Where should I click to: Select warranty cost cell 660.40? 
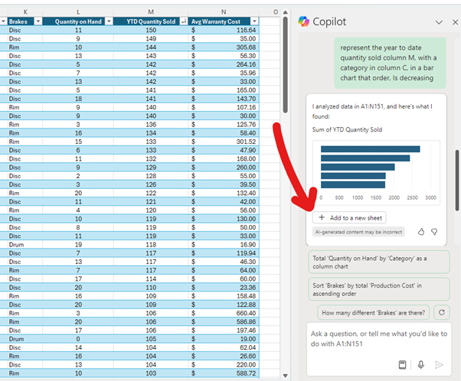click(224, 313)
